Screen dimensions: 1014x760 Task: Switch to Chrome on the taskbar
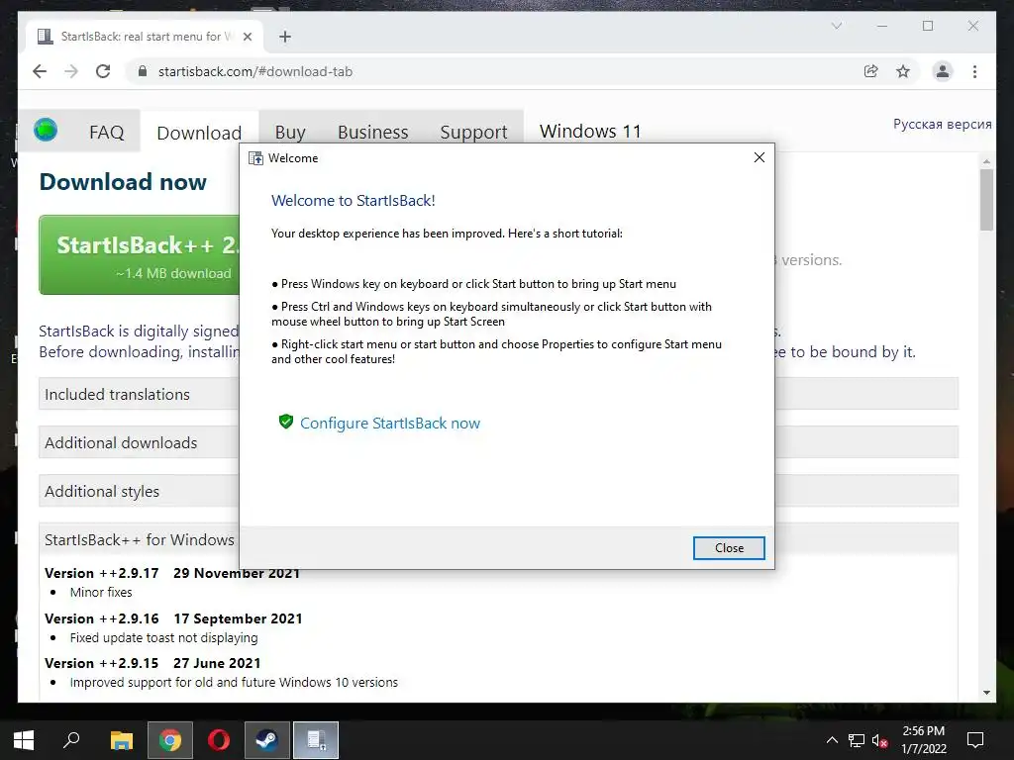[x=170, y=740]
